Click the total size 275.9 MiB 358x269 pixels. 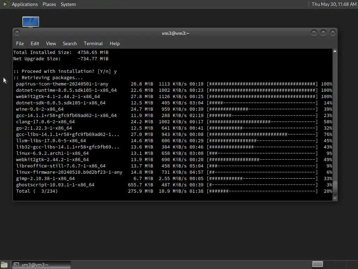point(141,191)
